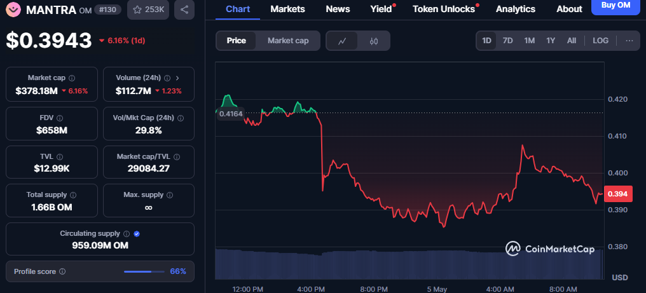646x293 pixels.
Task: Click the #130 rank badge
Action: (x=109, y=10)
